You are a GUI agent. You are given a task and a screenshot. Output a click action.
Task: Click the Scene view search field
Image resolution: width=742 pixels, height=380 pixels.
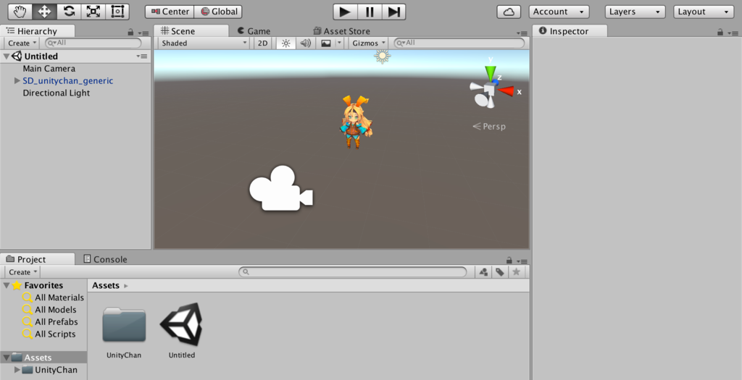tap(459, 43)
